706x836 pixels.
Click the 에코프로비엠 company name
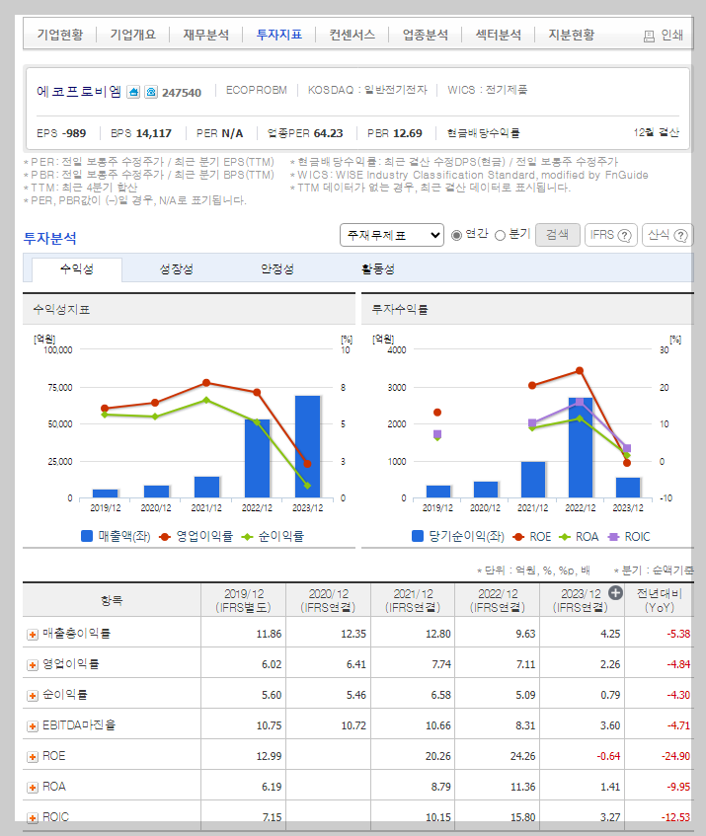[79, 92]
